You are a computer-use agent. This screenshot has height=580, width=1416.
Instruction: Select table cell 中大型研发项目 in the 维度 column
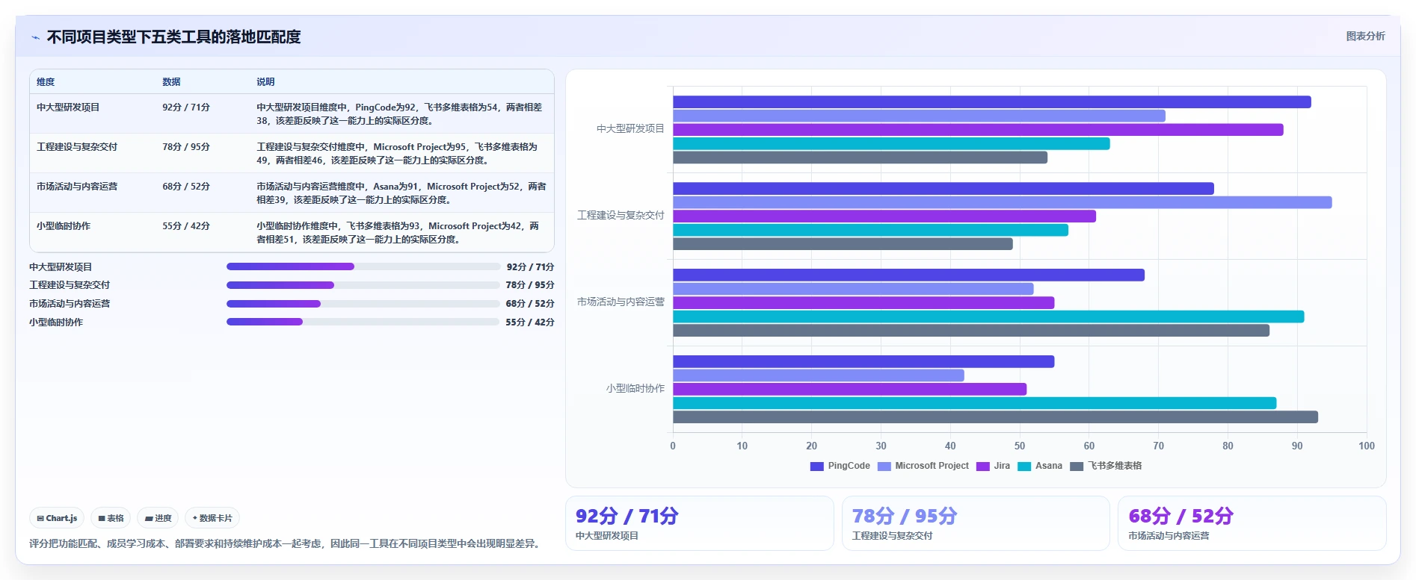click(68, 107)
